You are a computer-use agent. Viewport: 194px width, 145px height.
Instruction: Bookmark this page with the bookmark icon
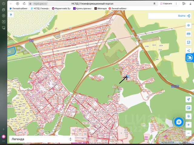pos(154,4)
